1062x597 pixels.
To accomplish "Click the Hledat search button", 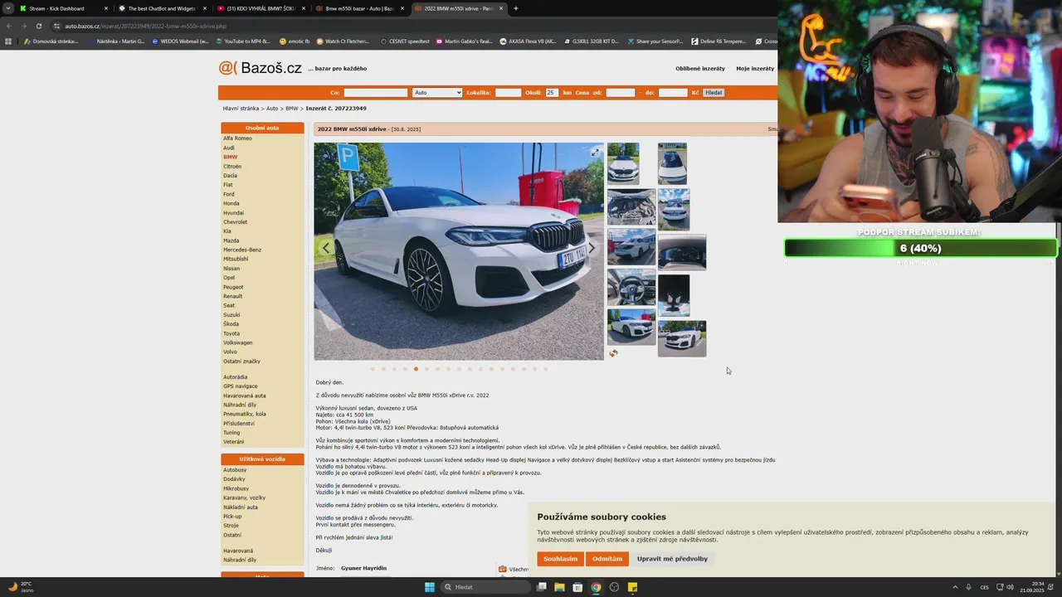I will click(x=714, y=93).
